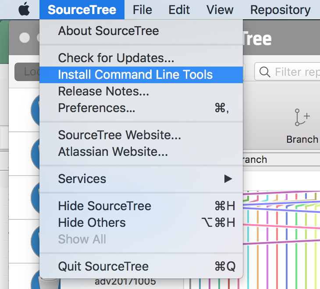Open SourceTree Website link
Viewport: 320px width, 289px height.
[x=119, y=135]
